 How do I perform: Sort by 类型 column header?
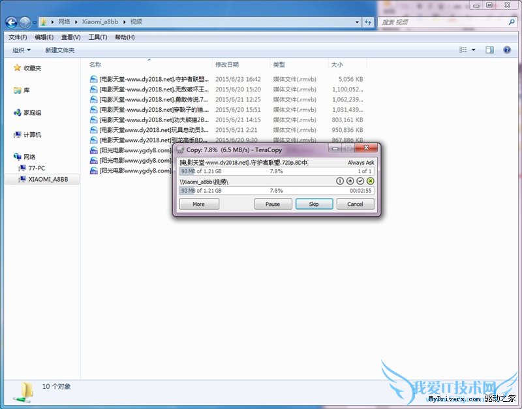[x=279, y=65]
